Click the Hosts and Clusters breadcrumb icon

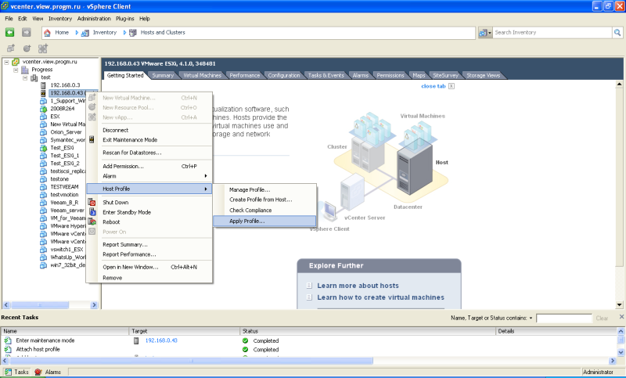point(133,33)
